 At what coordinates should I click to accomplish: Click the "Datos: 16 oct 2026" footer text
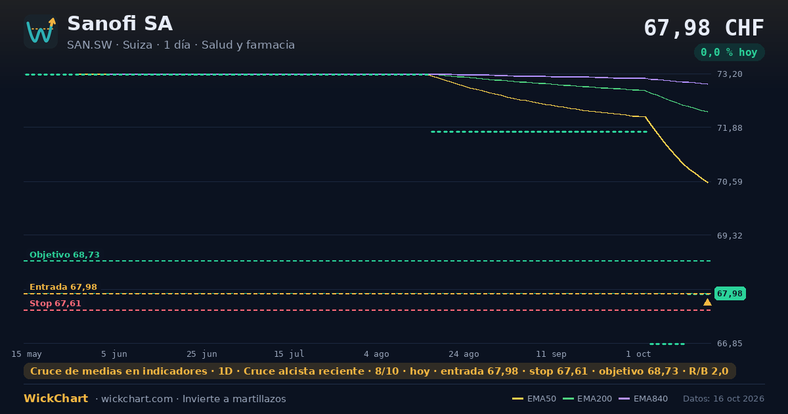724,399
